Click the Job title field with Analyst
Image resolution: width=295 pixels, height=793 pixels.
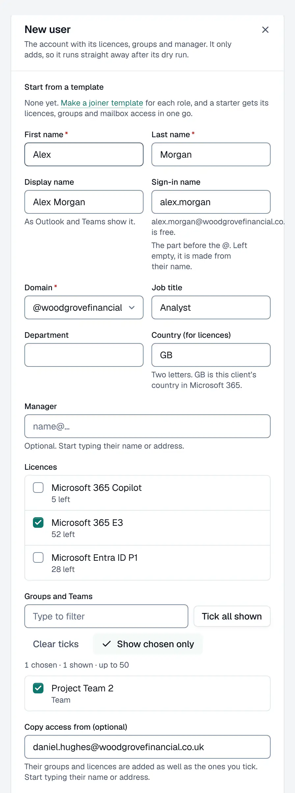(x=211, y=307)
